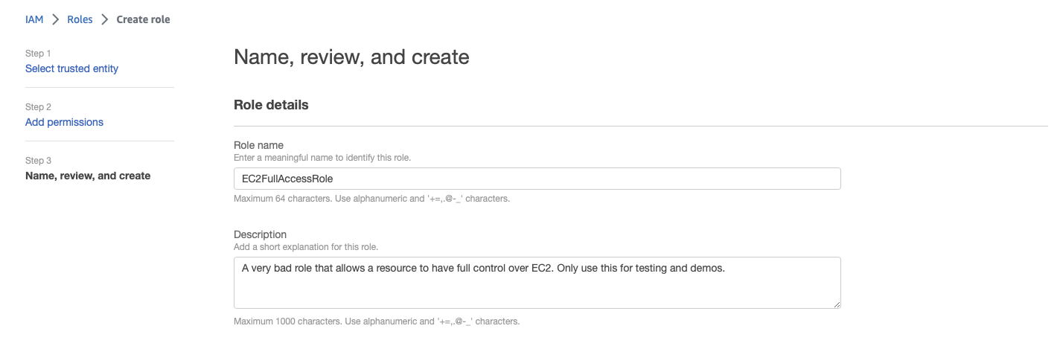
Task: Return to Select trusted entity step
Action: point(71,68)
